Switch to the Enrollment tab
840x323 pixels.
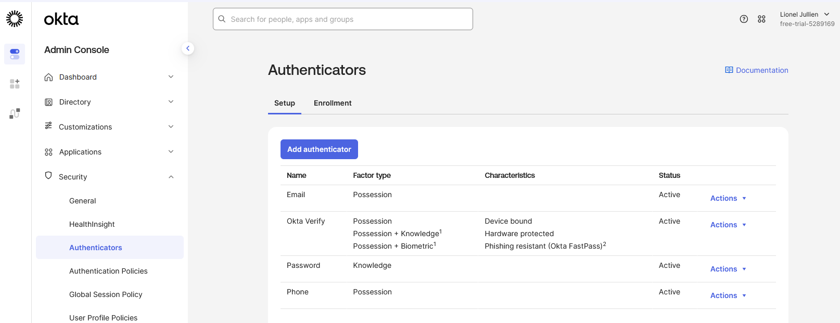(333, 103)
